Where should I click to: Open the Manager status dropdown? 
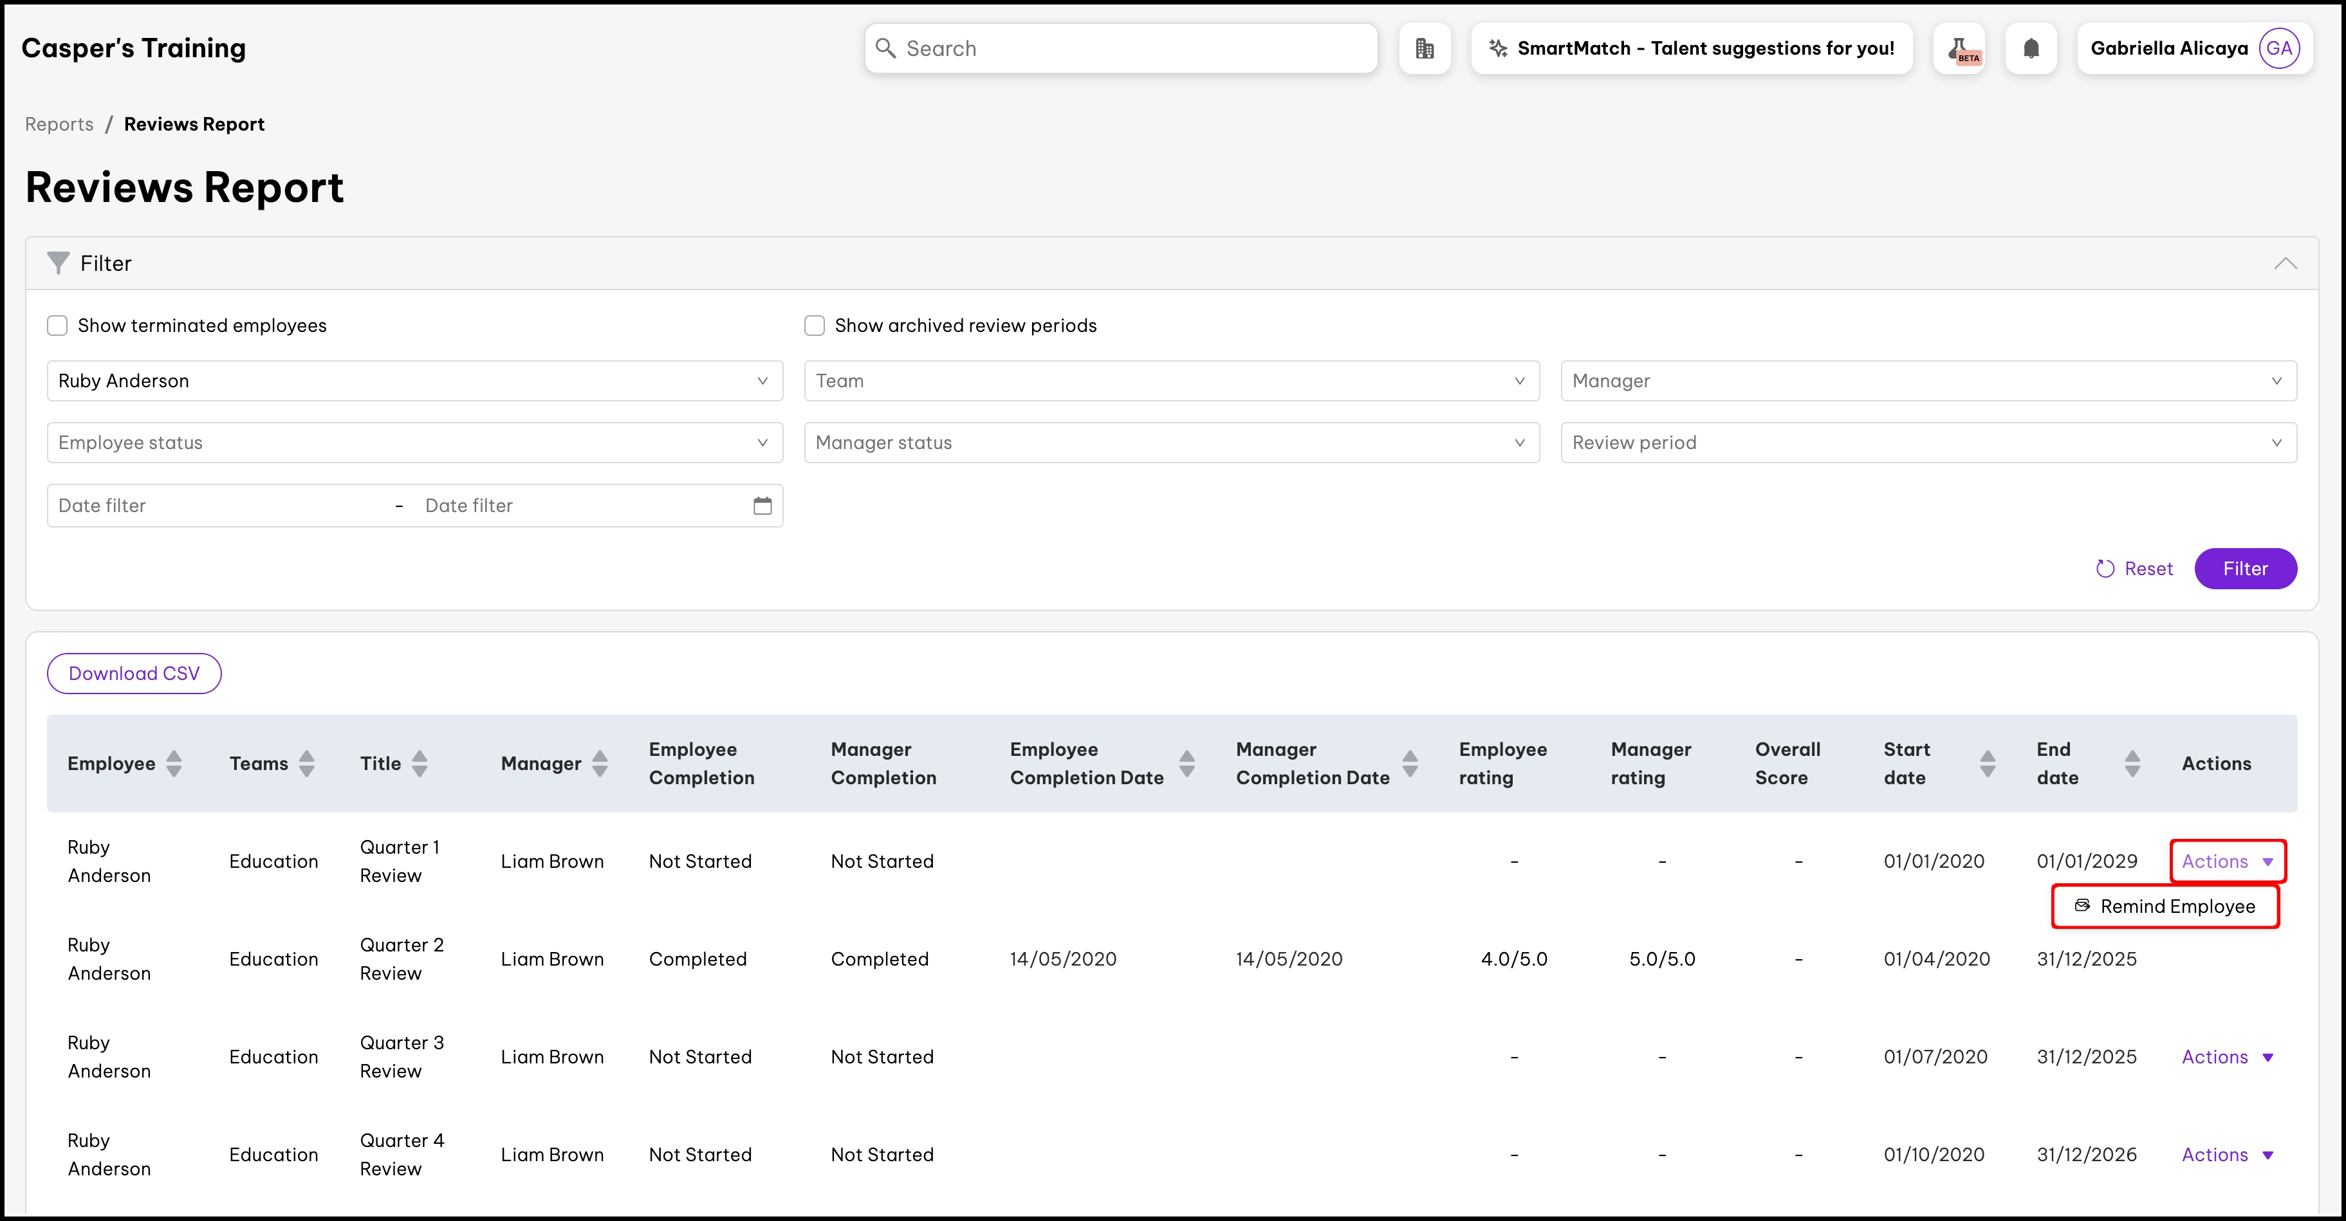[x=1171, y=443]
